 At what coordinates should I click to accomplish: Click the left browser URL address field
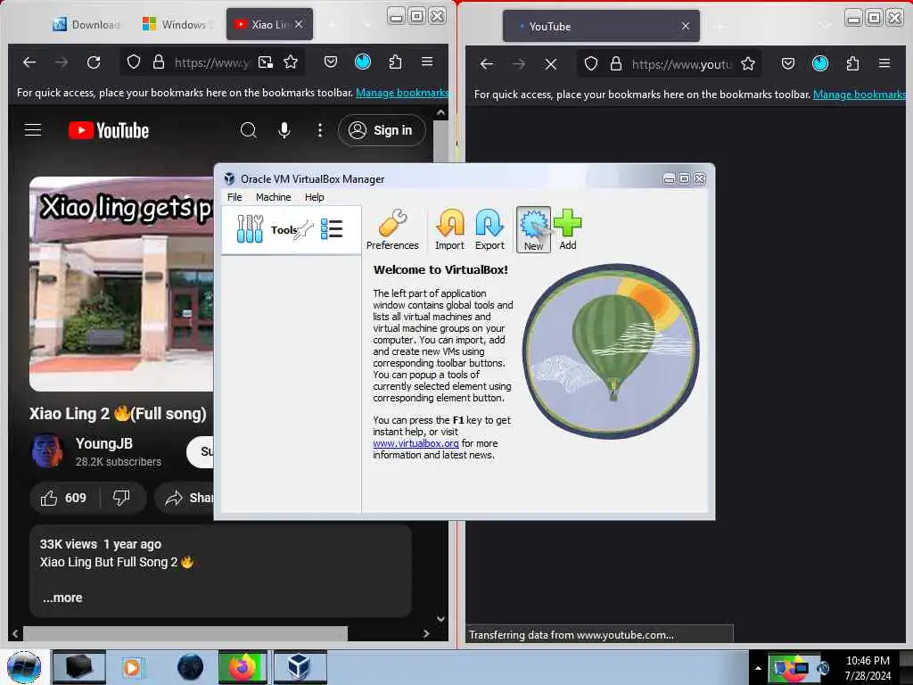(211, 62)
